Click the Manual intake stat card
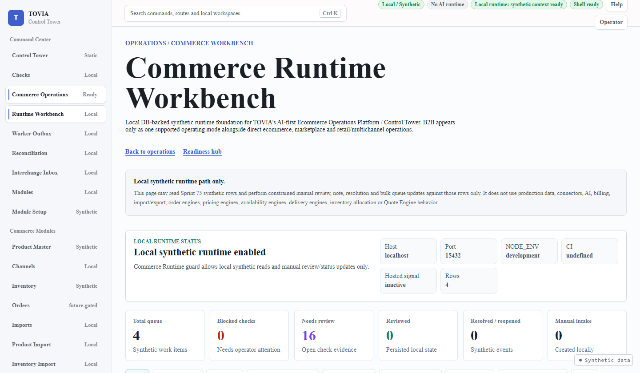This screenshot has width=640, height=373. [587, 335]
